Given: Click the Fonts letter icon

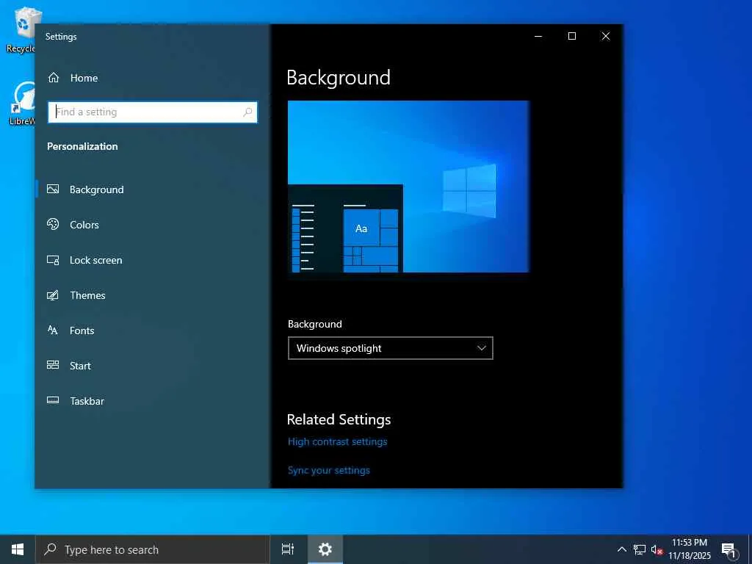Looking at the screenshot, I should pyautogui.click(x=53, y=330).
